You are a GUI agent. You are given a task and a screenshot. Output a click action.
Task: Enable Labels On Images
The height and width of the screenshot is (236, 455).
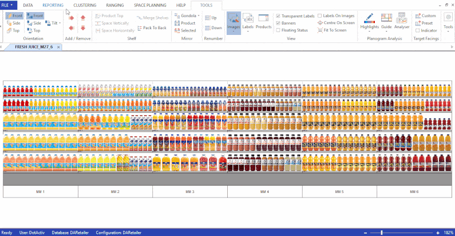319,15
